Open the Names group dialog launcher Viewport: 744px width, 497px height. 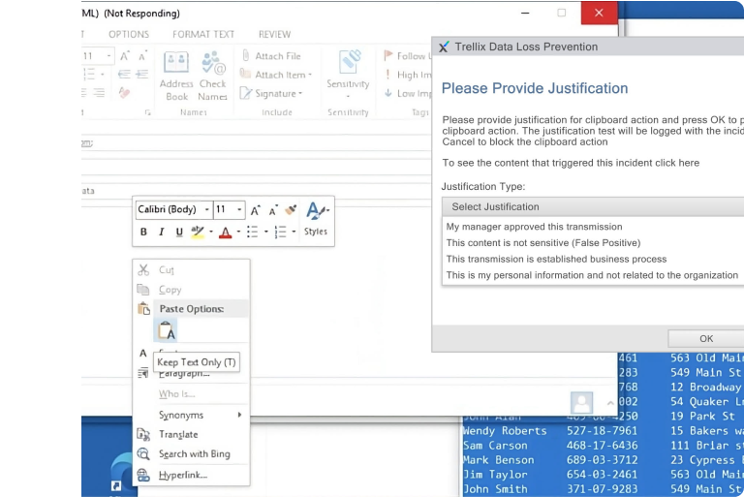click(x=147, y=112)
